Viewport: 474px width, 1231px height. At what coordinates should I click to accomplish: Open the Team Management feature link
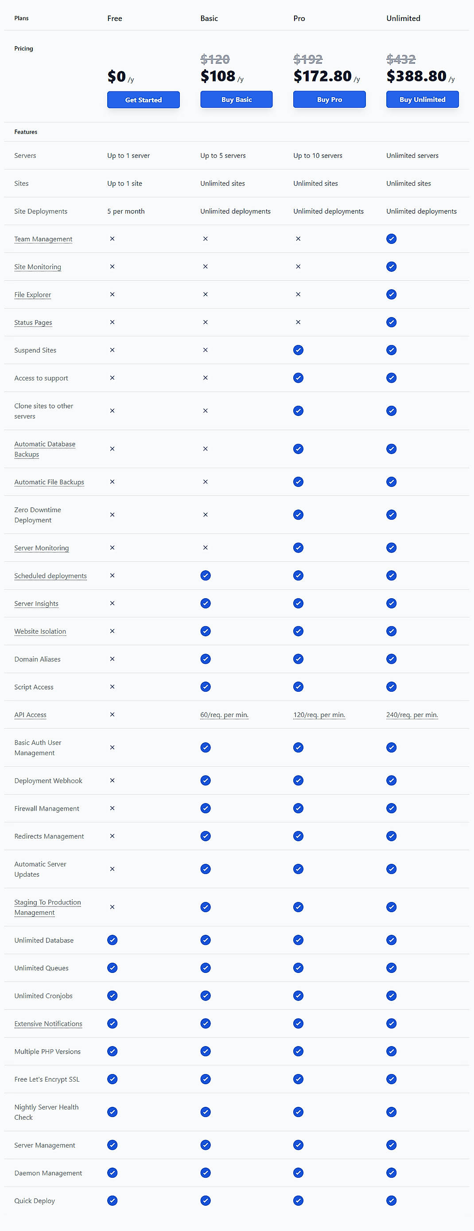[x=43, y=239]
